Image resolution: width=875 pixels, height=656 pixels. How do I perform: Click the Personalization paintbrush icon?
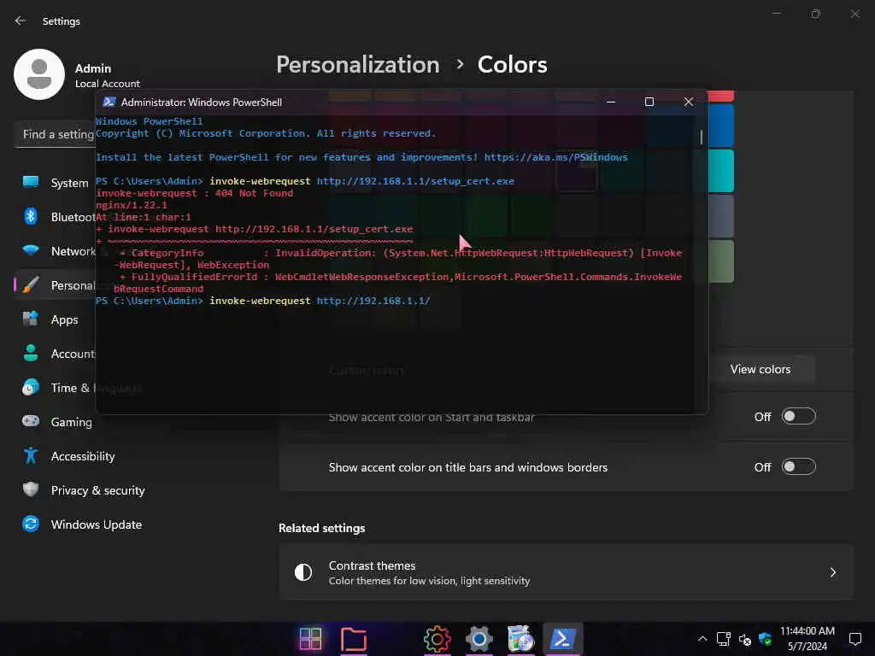click(x=31, y=284)
